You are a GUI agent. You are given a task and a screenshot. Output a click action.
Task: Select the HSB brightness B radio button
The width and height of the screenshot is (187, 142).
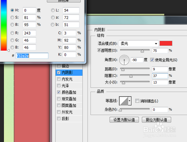tap(12, 25)
